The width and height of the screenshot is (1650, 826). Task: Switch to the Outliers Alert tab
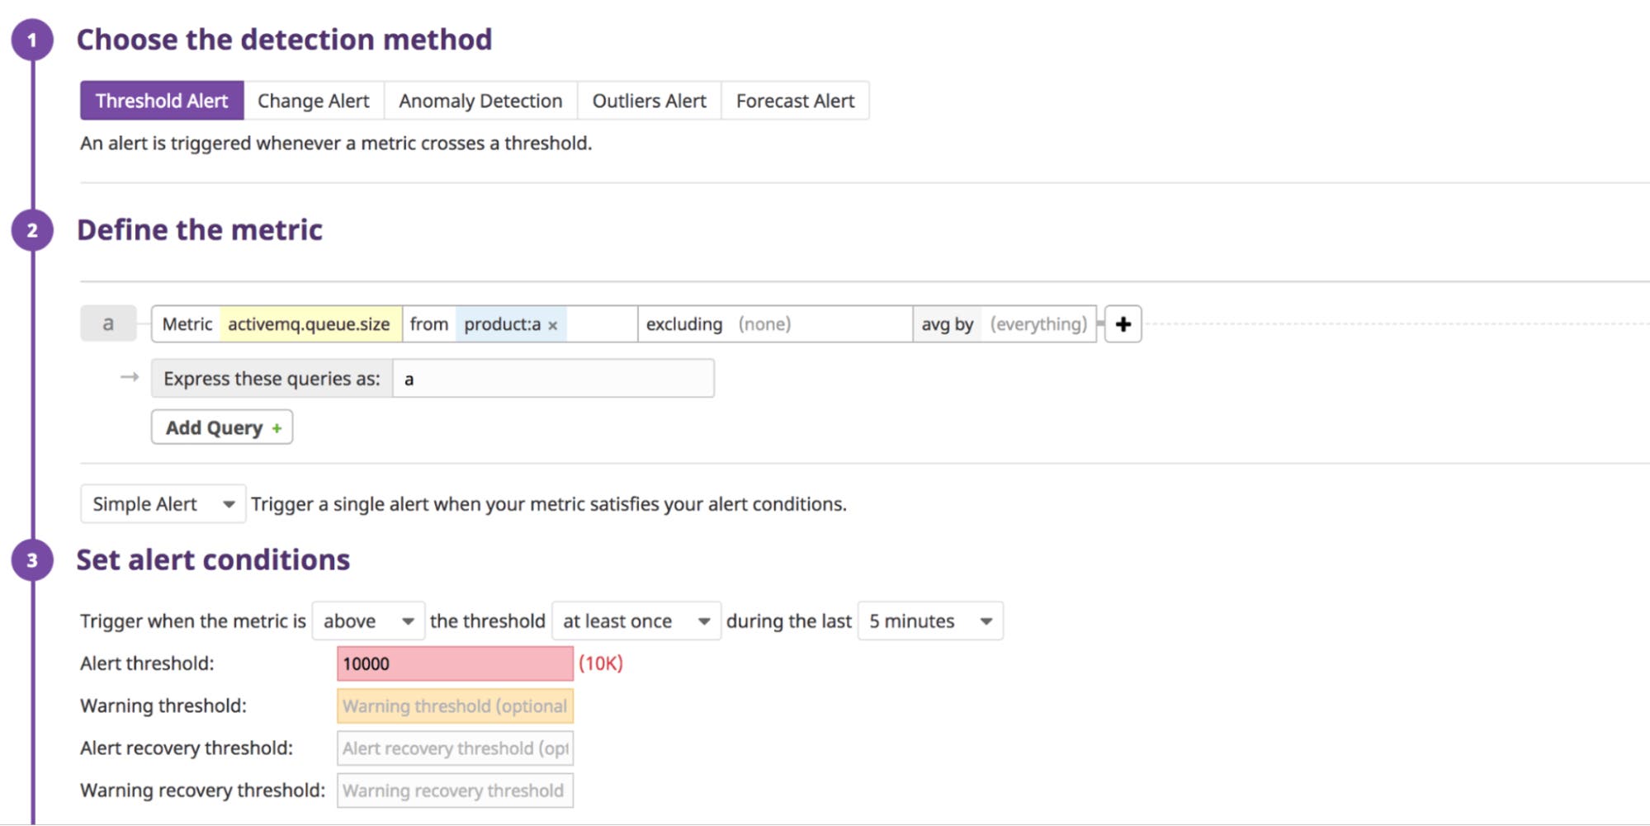click(x=648, y=100)
